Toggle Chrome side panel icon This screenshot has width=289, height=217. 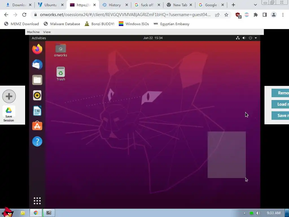[265, 15]
